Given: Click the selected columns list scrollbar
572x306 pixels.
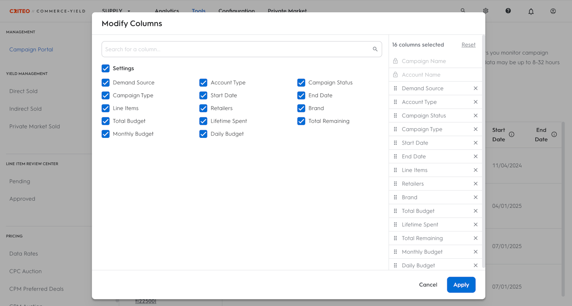Looking at the screenshot, I should [483, 152].
